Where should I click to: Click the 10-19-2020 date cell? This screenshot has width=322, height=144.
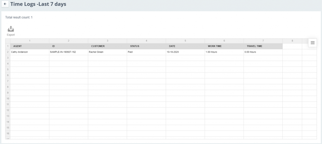[x=185, y=52]
